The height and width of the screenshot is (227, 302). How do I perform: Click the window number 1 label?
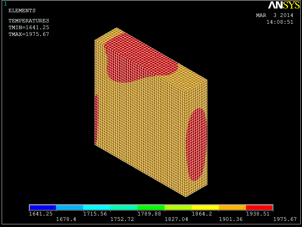(x=5, y=4)
